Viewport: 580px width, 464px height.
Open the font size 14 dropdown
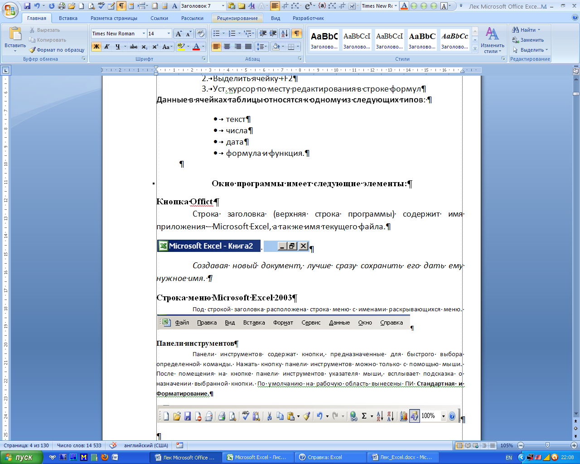(169, 34)
